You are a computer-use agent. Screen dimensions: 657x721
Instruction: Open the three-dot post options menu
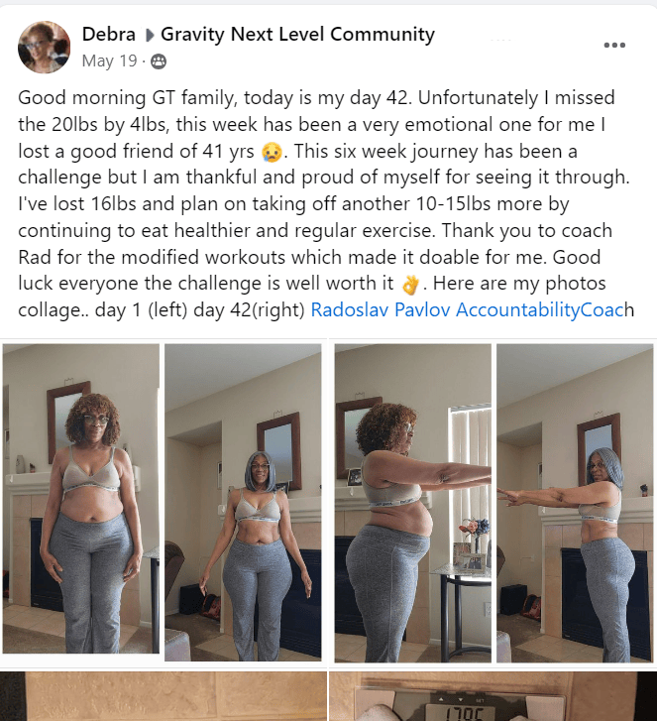point(614,45)
